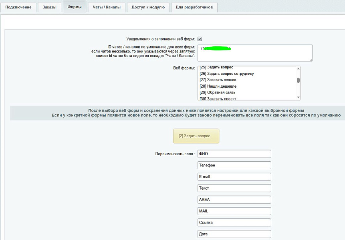The height and width of the screenshot is (240, 345).
Task: Open the Подключение tab
Action: pyautogui.click(x=18, y=7)
